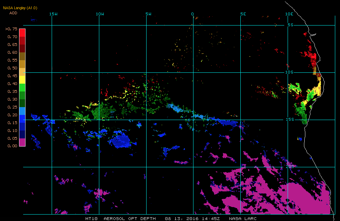Click the 15W longitude label
The height and width of the screenshot is (221, 340).
53,14
